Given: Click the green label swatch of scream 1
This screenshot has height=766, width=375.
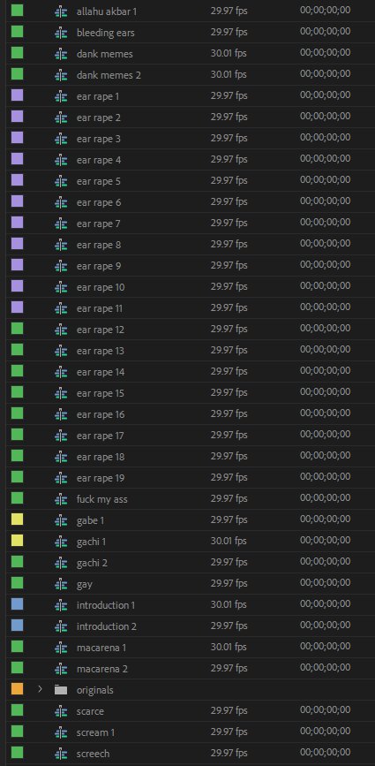Looking at the screenshot, I should tap(17, 731).
